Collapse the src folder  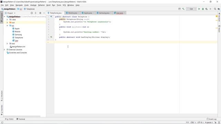pyautogui.click(x=7, y=25)
